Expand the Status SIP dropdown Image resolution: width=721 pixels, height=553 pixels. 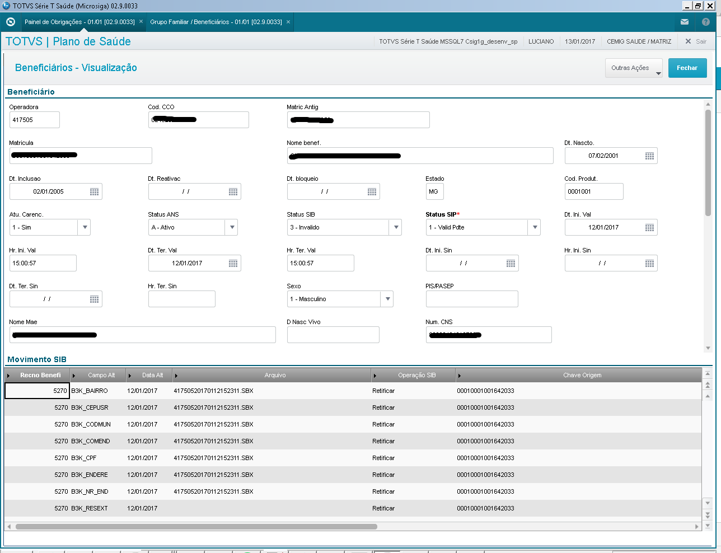[535, 227]
